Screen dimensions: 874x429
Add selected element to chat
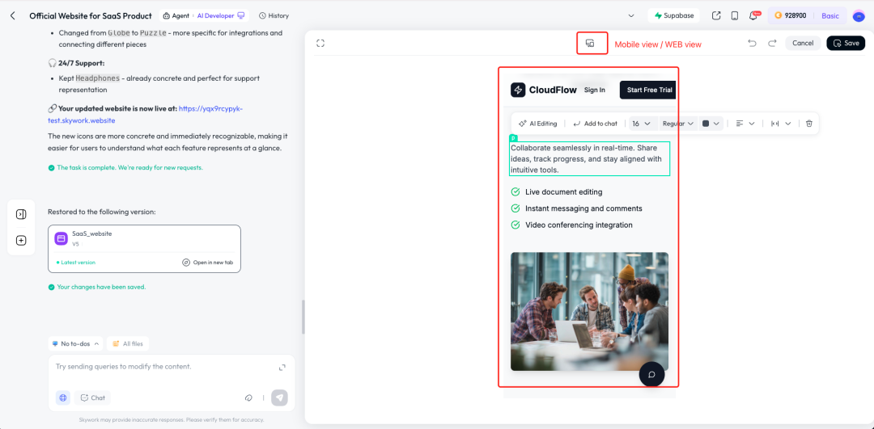tap(596, 124)
